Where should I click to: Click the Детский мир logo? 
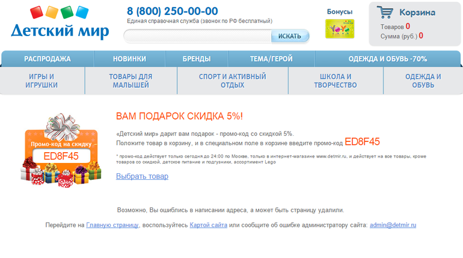(60, 23)
